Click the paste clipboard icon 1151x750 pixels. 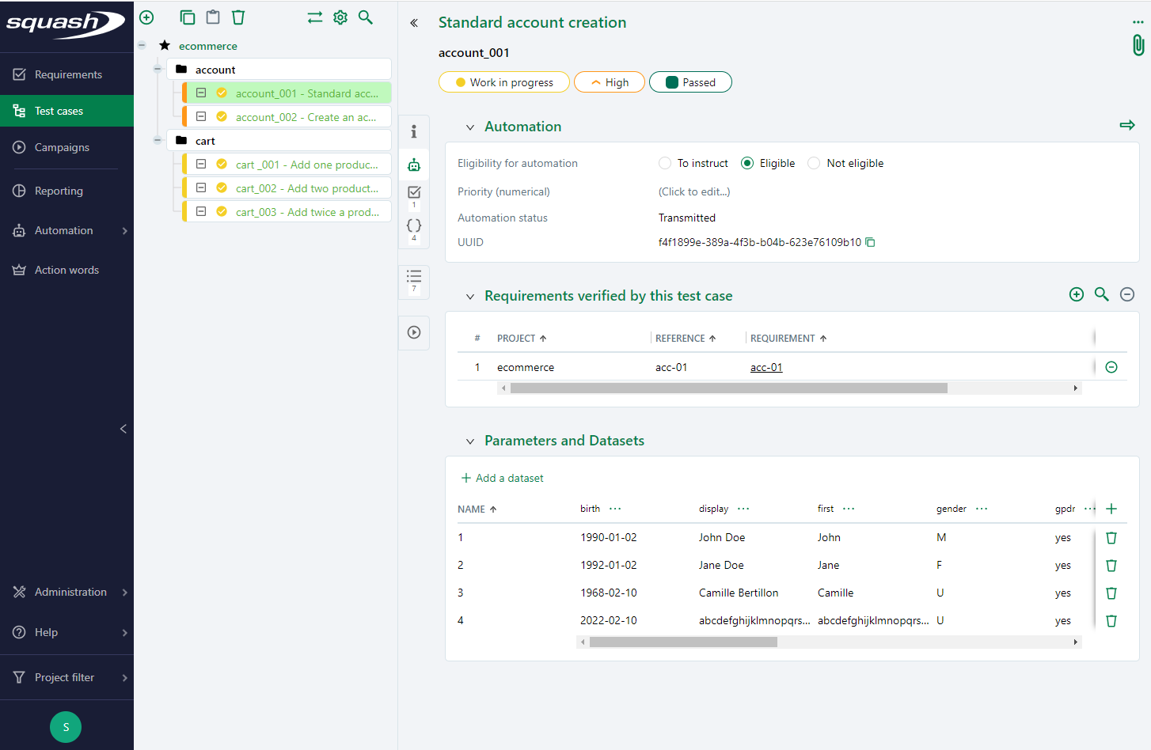[213, 17]
